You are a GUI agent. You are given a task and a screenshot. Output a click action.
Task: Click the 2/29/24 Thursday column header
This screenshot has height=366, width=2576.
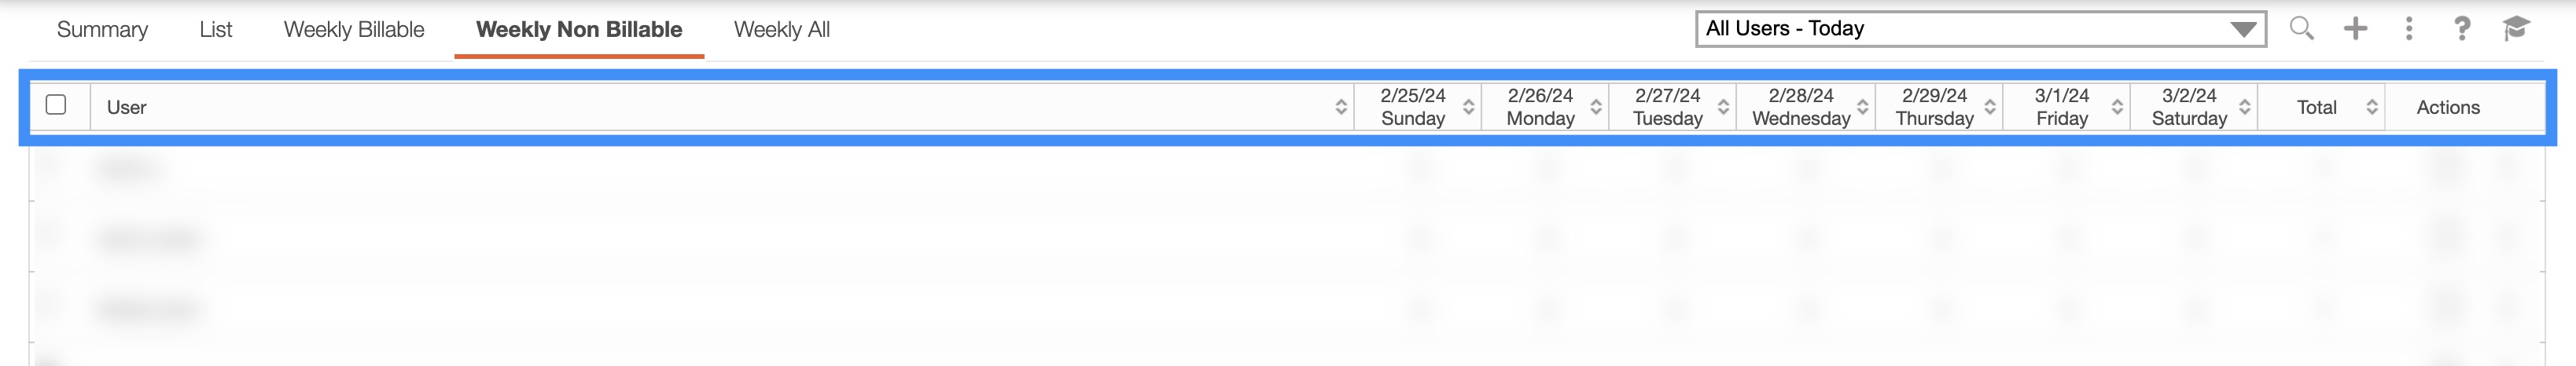(1934, 107)
